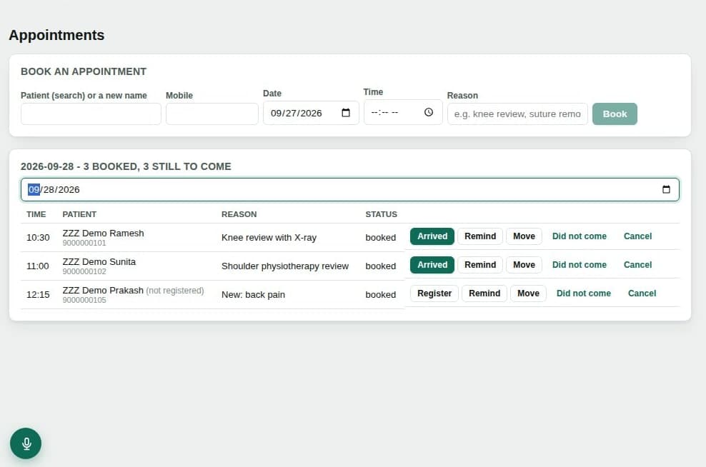Click the STATUS column header
This screenshot has height=467, width=706.
tap(382, 215)
